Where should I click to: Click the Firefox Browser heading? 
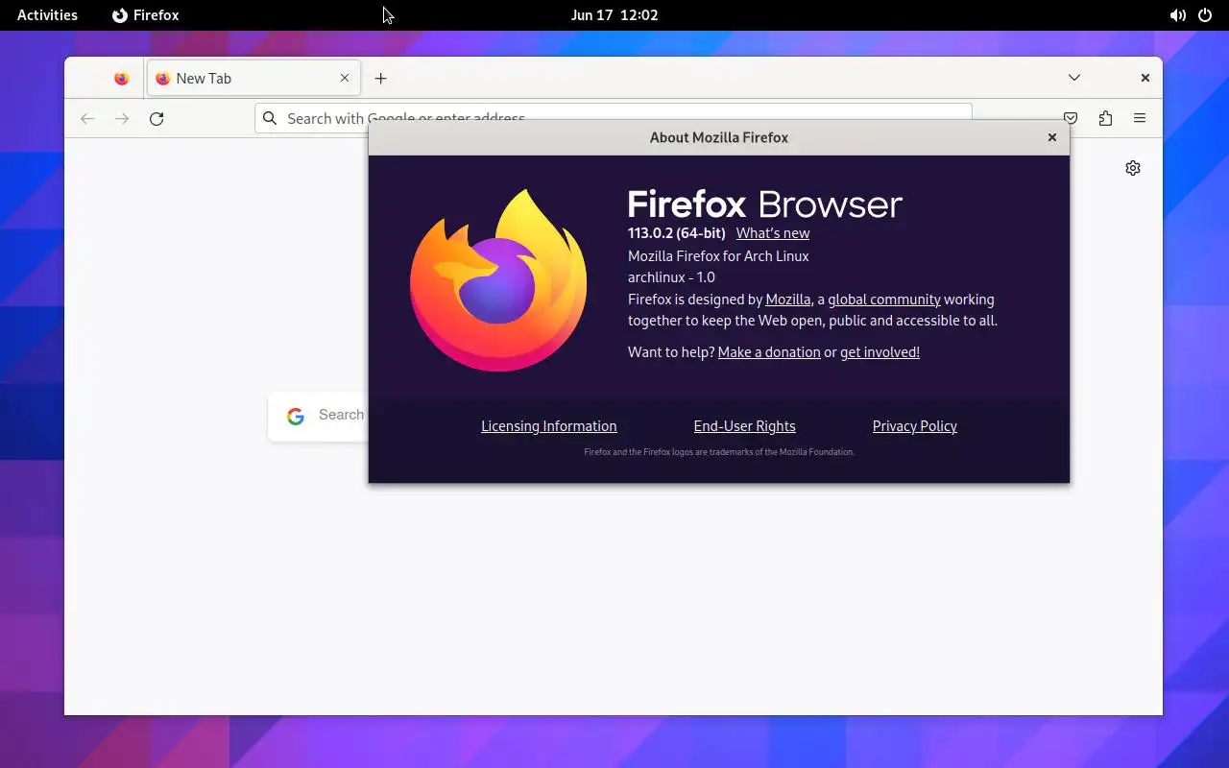tap(765, 204)
